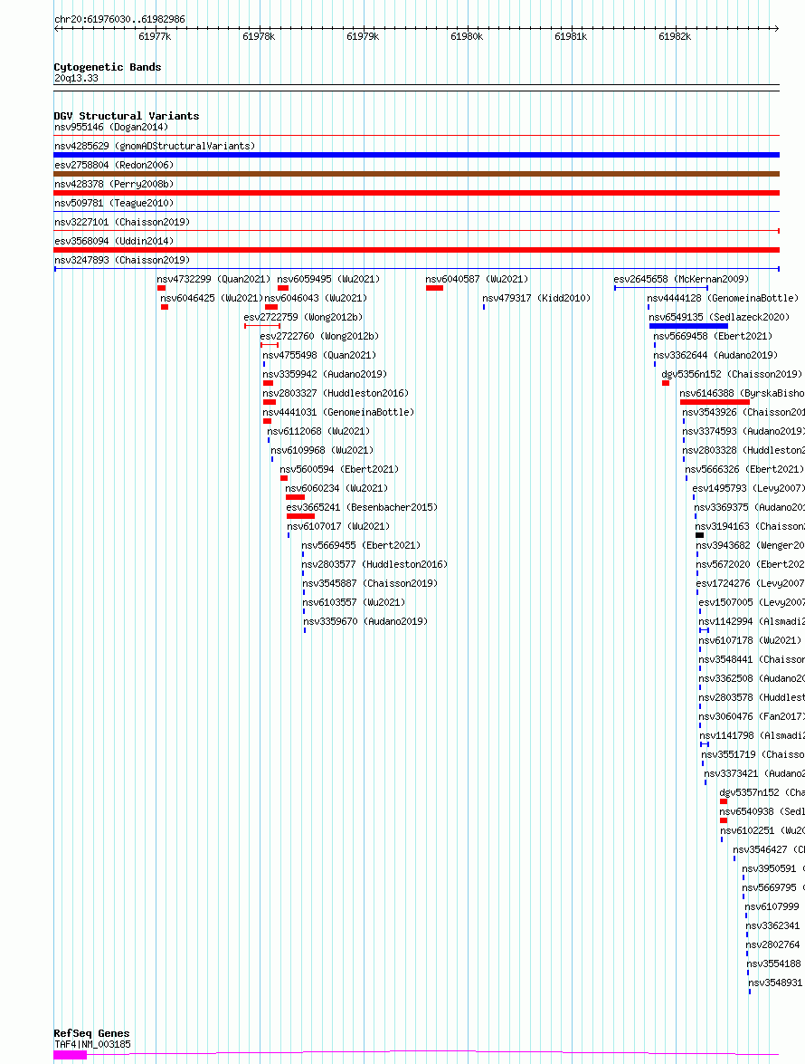Select esv2722759 (Wong2012b) label
The image size is (805, 1064).
tap(303, 317)
